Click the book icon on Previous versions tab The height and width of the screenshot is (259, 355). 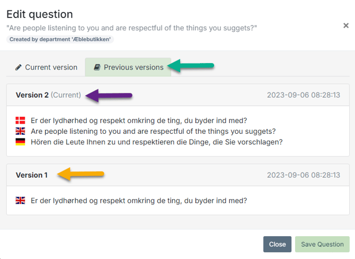[97, 67]
